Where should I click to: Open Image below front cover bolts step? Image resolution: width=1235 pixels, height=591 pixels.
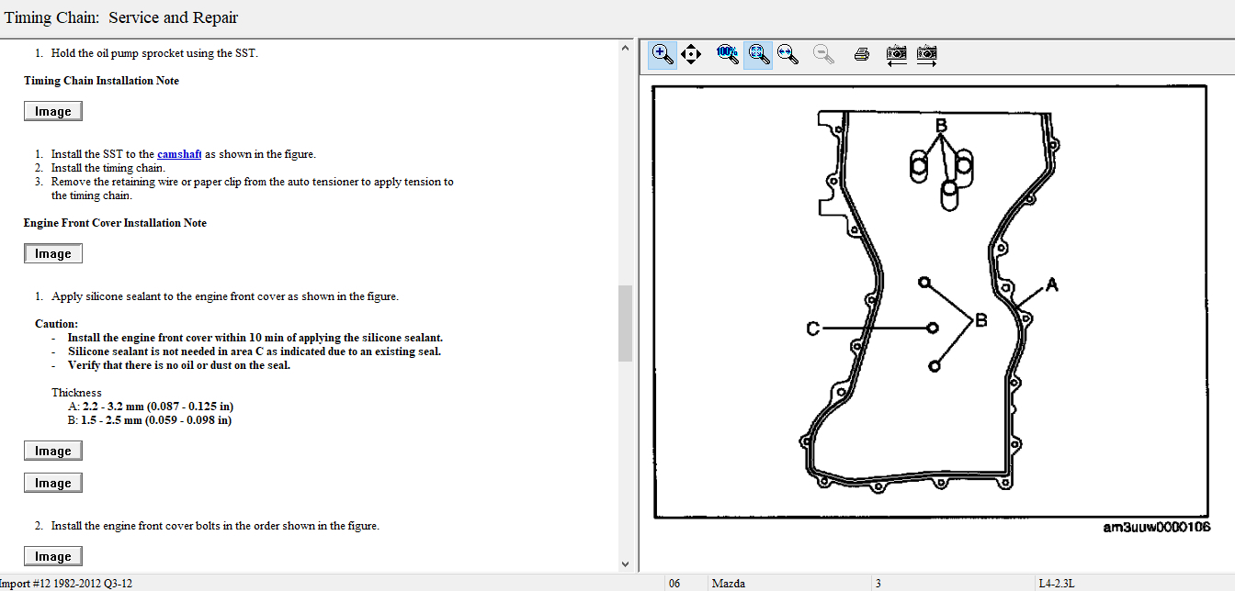click(x=53, y=556)
